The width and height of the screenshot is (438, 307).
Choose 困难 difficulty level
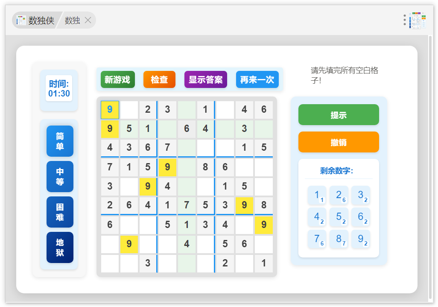(x=60, y=212)
